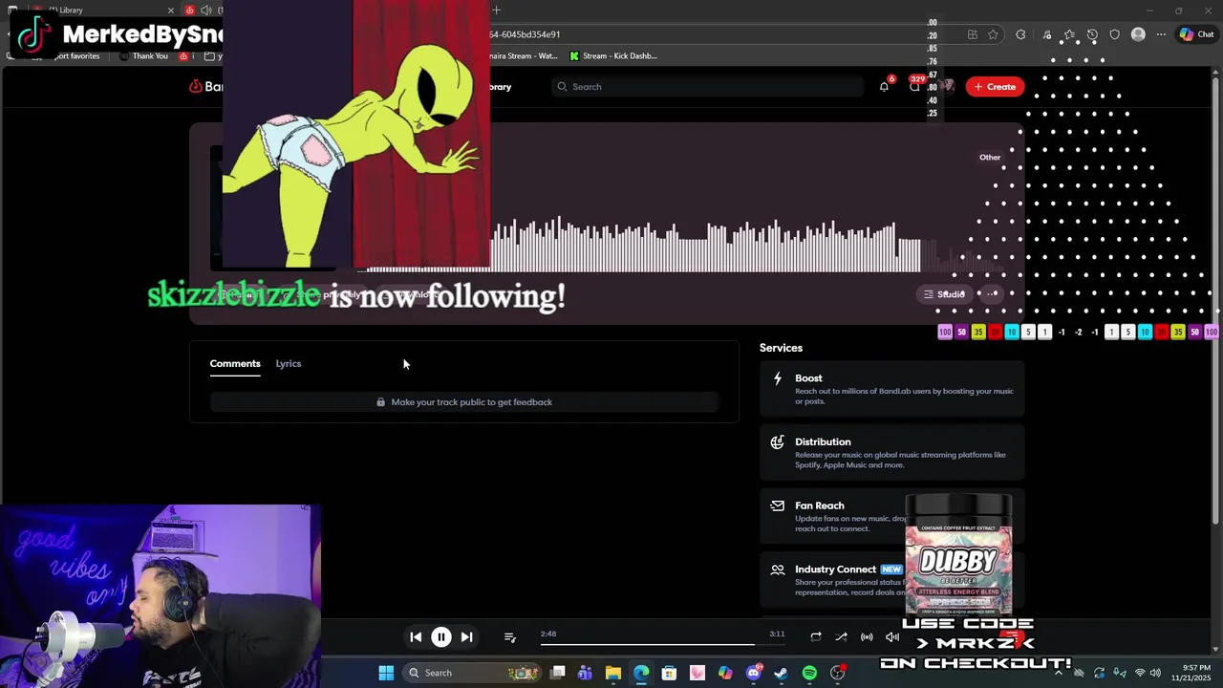Screen dimensions: 1223x688
Task: Open the Industry Connect service
Action: tap(891, 579)
